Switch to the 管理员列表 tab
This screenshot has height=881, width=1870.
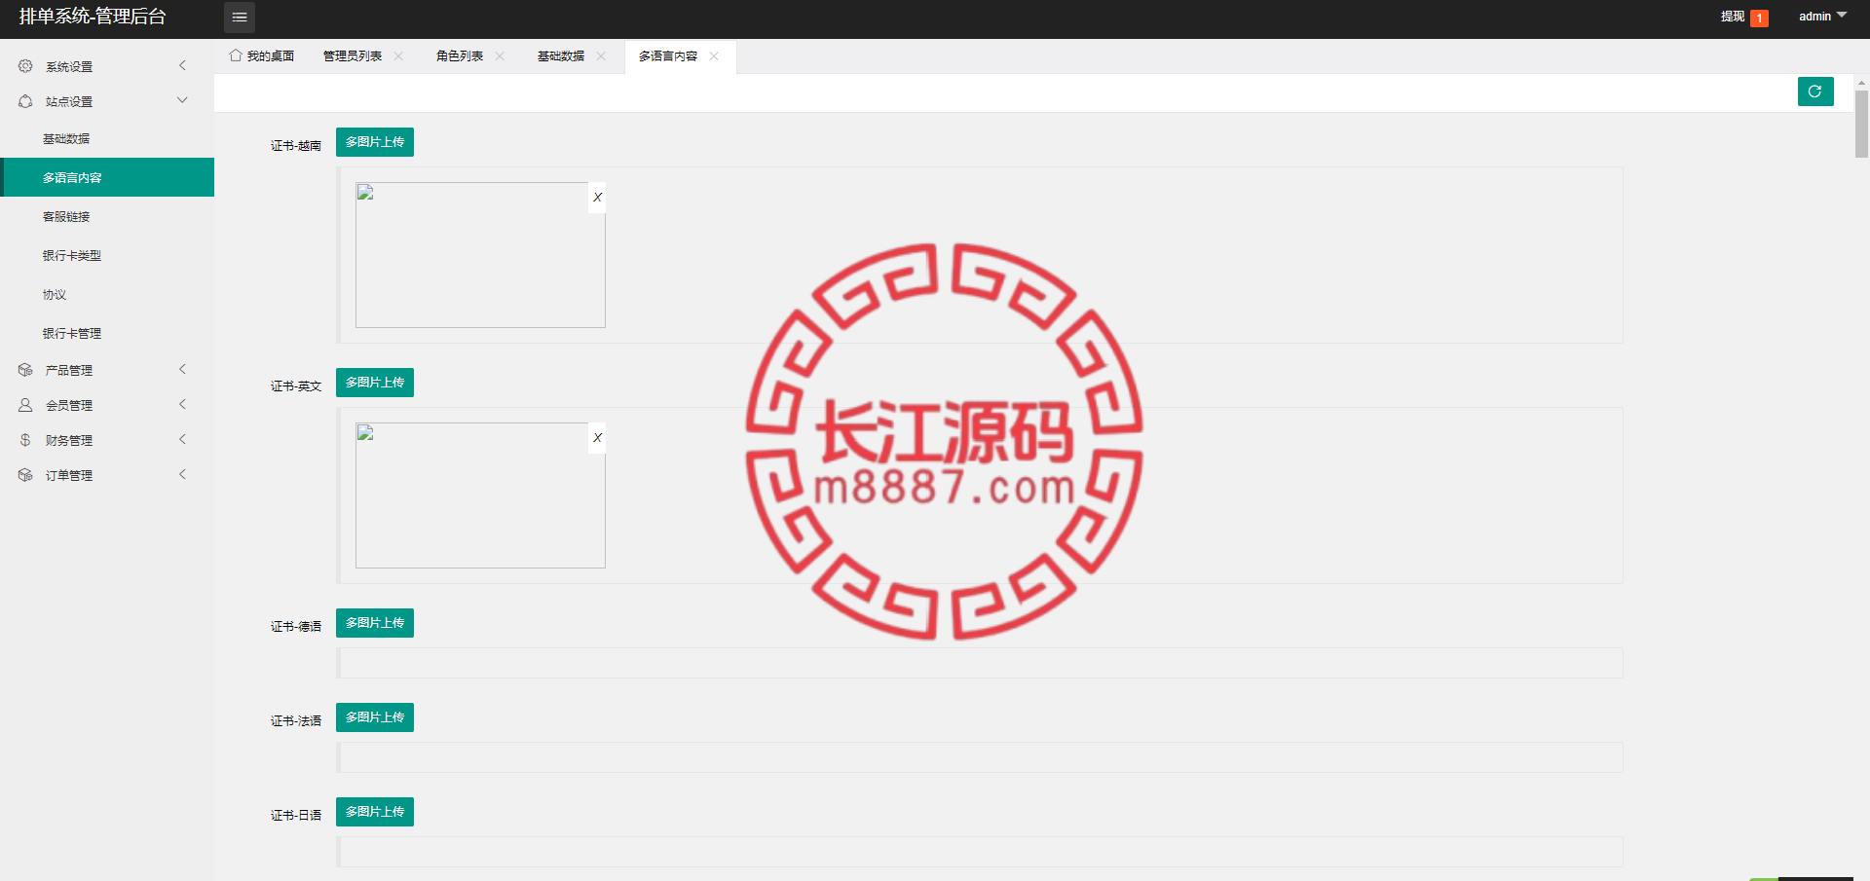click(353, 56)
